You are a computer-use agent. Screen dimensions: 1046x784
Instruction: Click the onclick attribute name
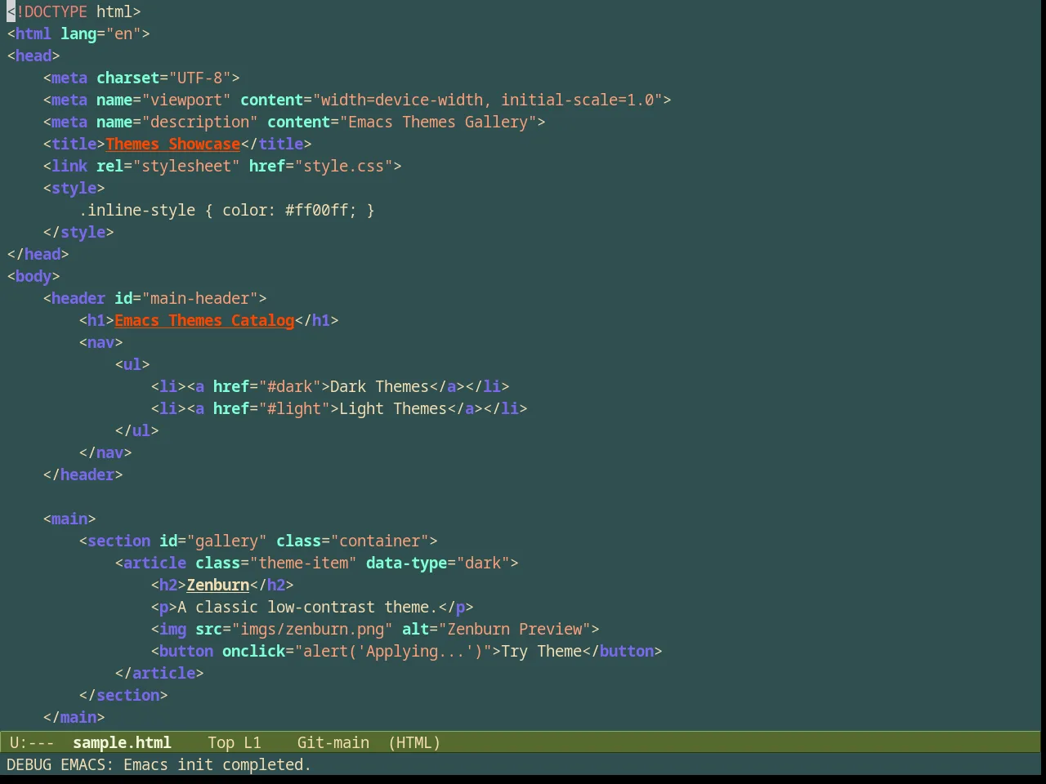(253, 651)
